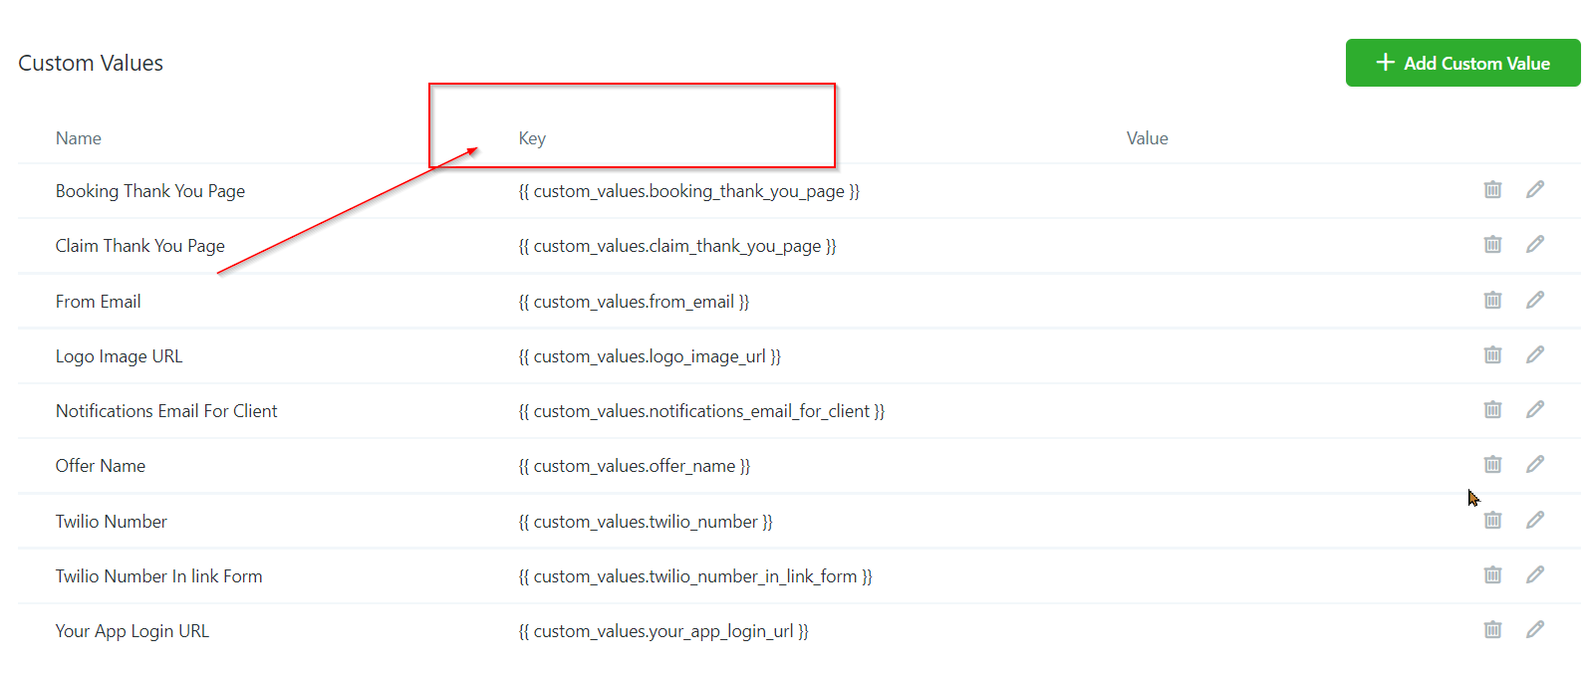This screenshot has width=1587, height=673.
Task: Delete the Booking Thank You Page value
Action: [1492, 189]
